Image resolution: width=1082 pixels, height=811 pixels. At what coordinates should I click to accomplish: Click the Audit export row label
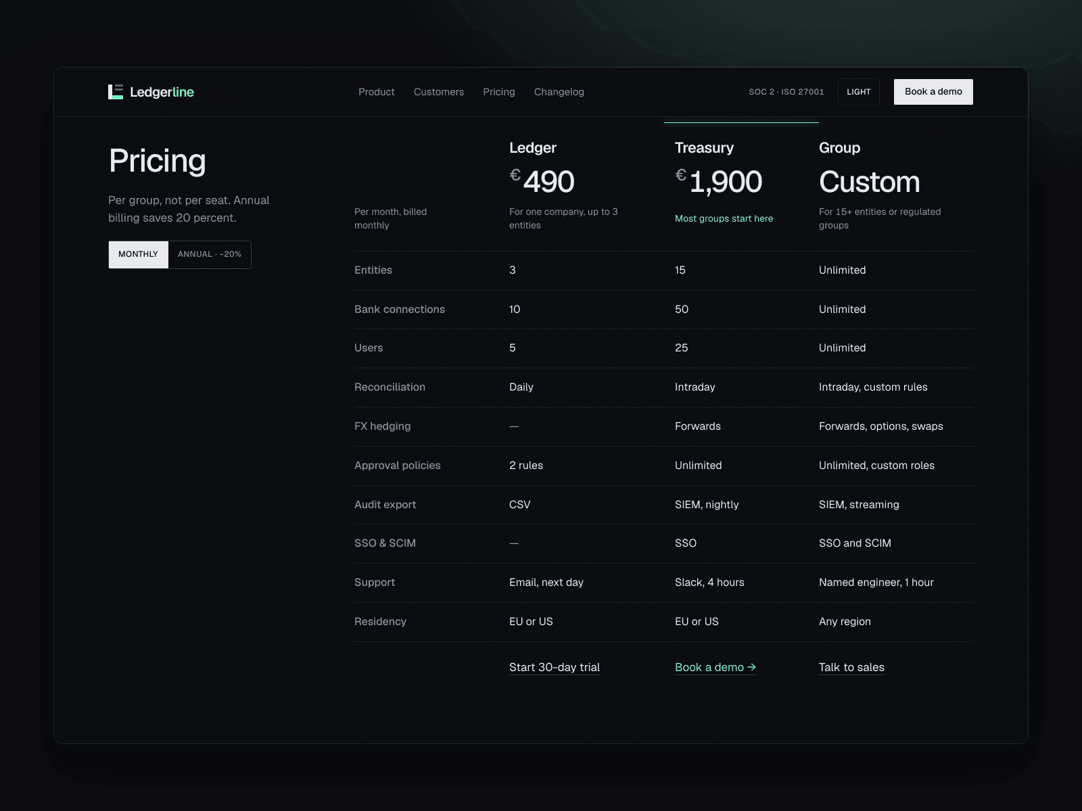click(385, 505)
